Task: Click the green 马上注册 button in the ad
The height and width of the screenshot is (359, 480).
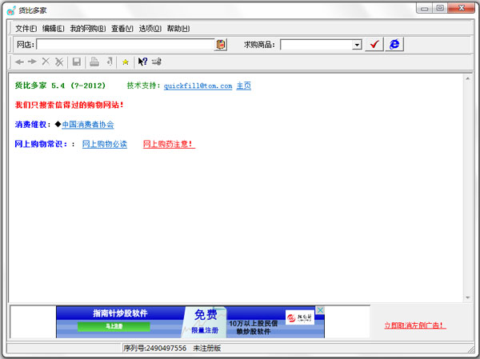Action: [x=114, y=326]
